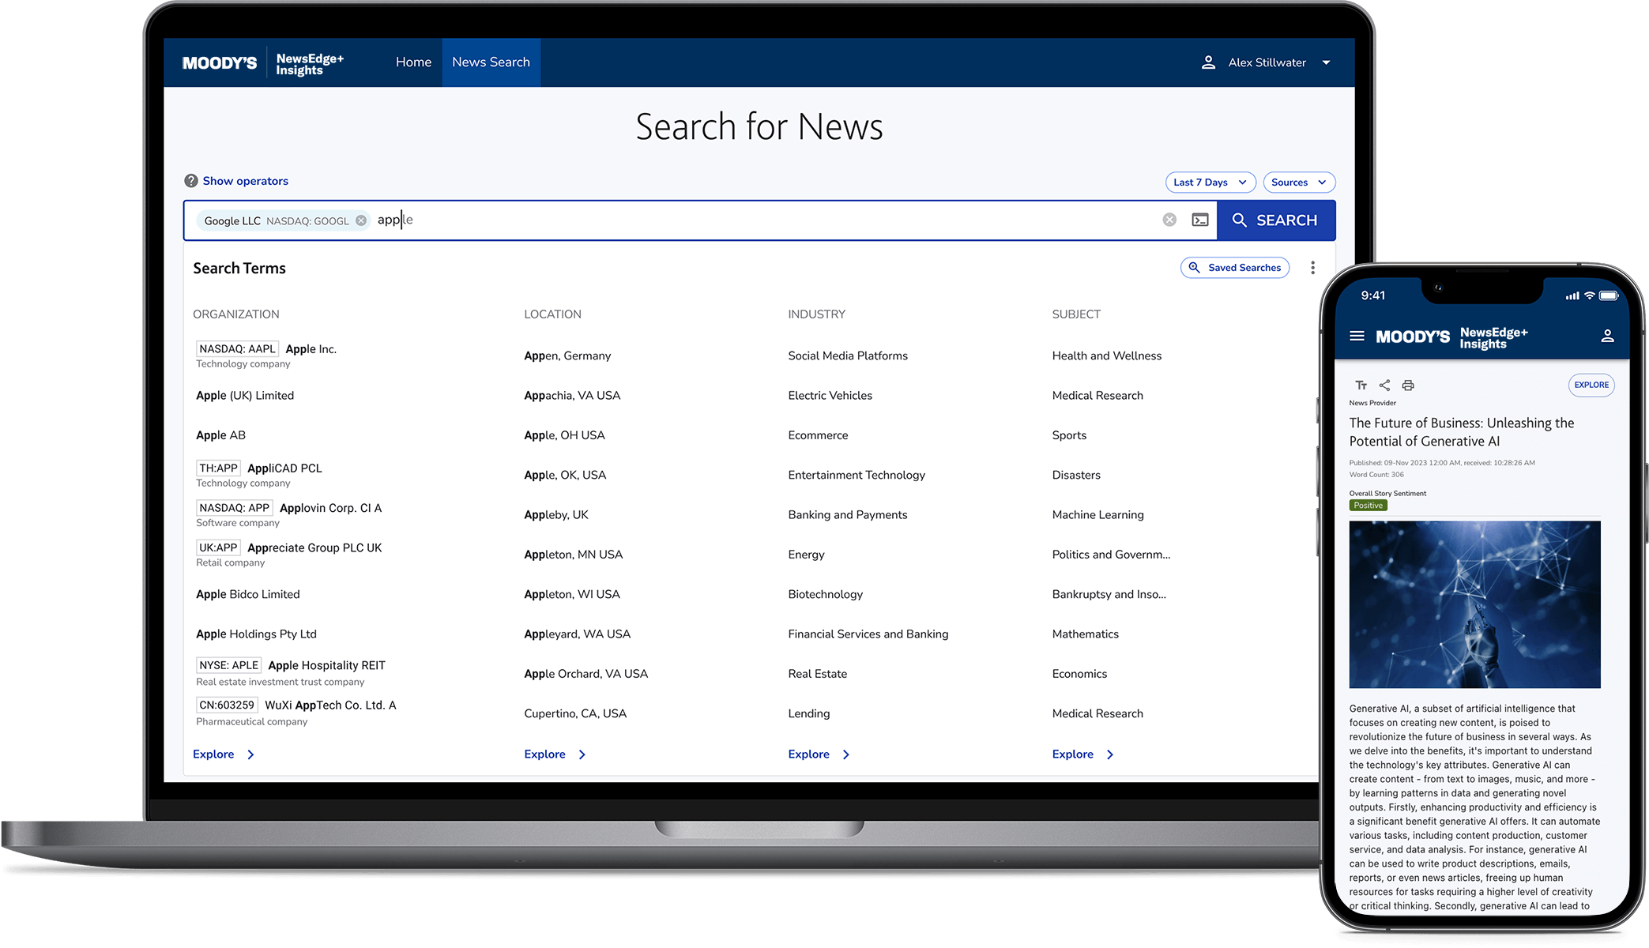Change text size icon on phone article
This screenshot has height=948, width=1649.
pos(1361,386)
